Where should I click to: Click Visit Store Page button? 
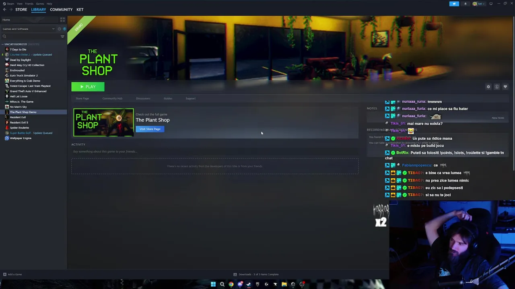(x=150, y=129)
